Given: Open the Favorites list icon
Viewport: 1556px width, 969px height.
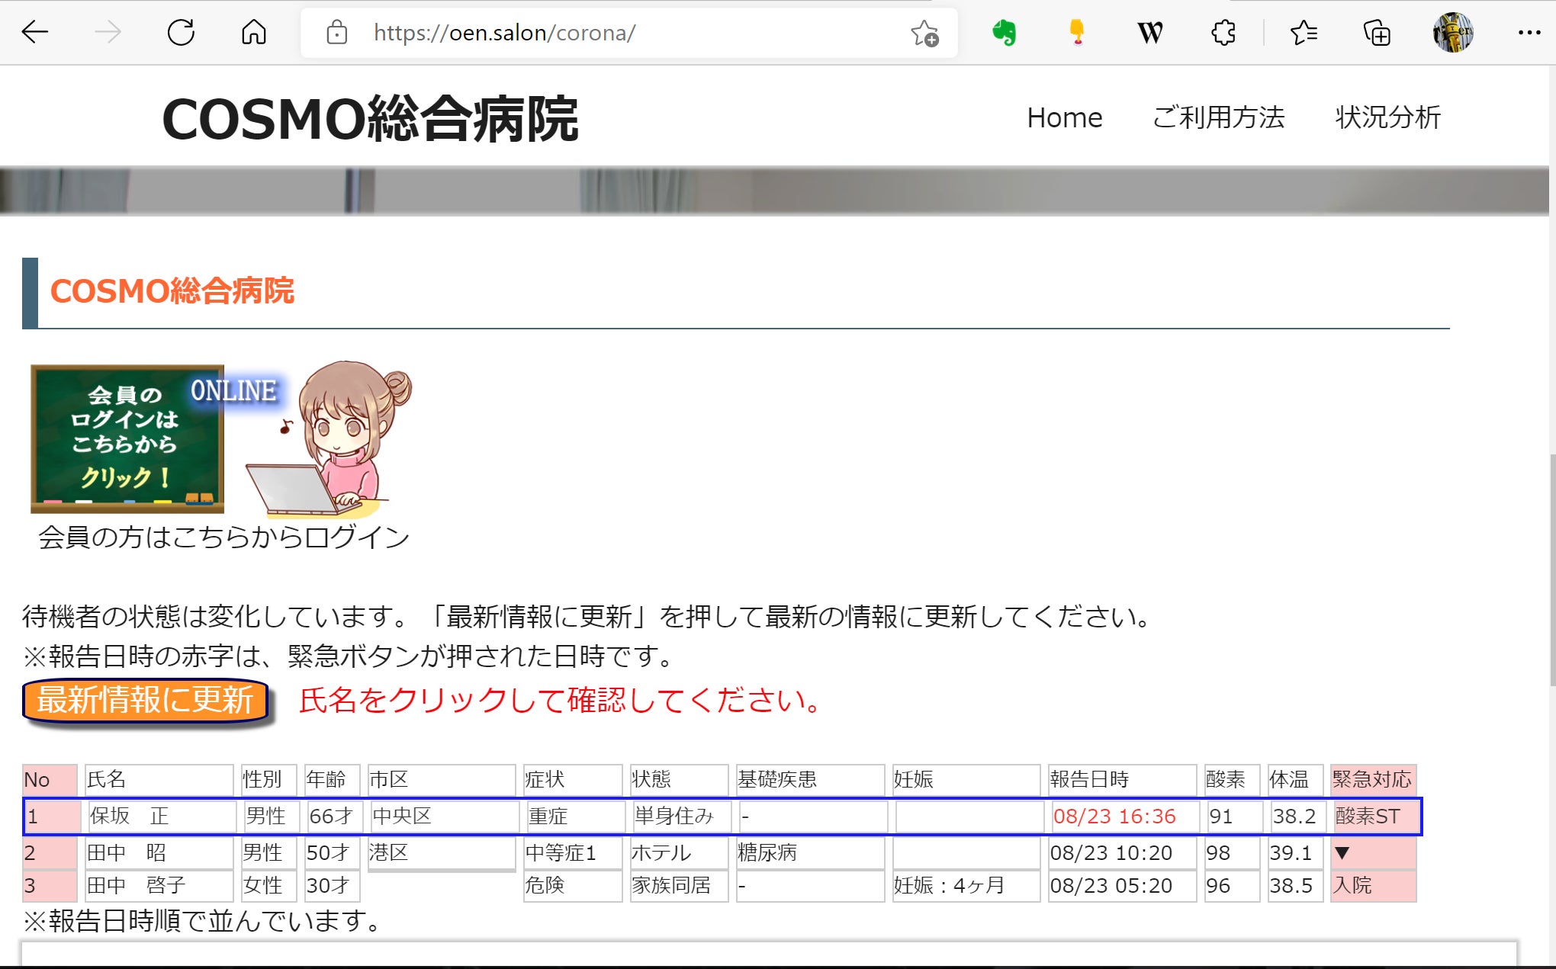Looking at the screenshot, I should 1304,33.
